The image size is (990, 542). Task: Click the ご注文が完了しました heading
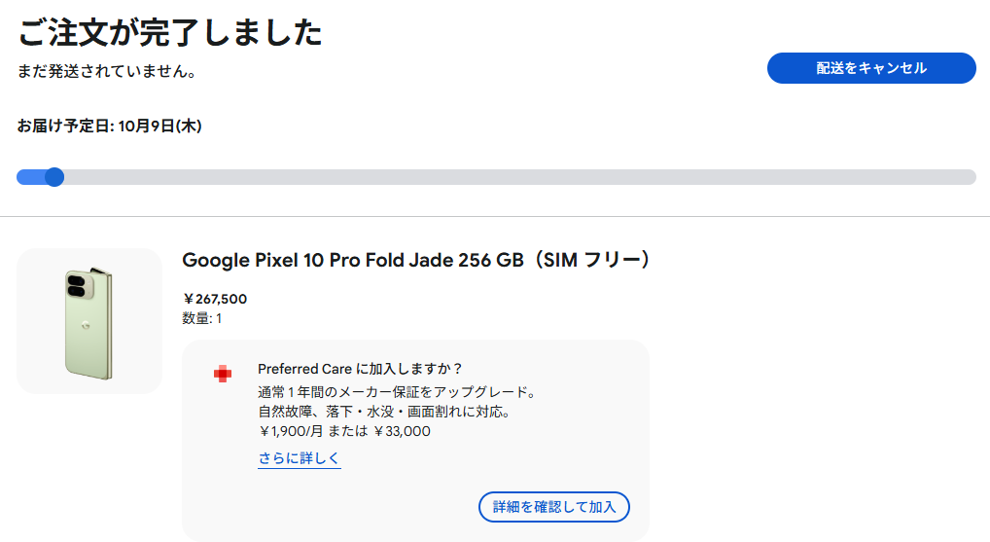(170, 33)
